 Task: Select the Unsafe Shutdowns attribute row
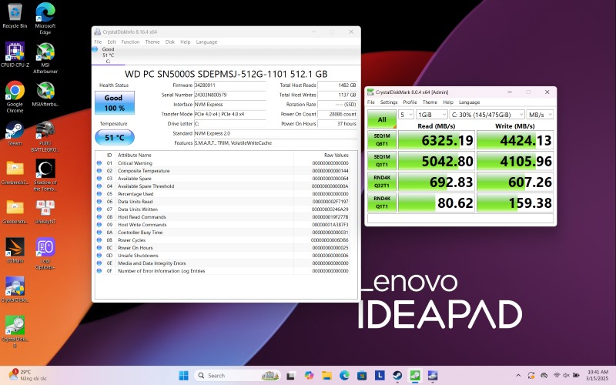pyautogui.click(x=223, y=256)
